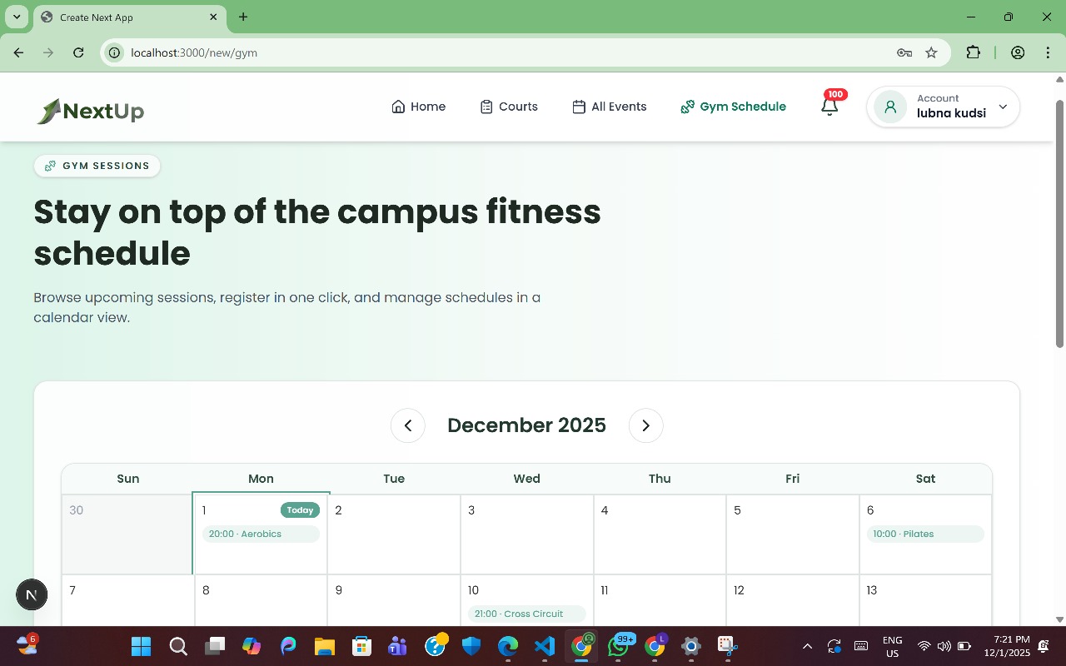Reload the page in browser
1066x666 pixels.
78,52
